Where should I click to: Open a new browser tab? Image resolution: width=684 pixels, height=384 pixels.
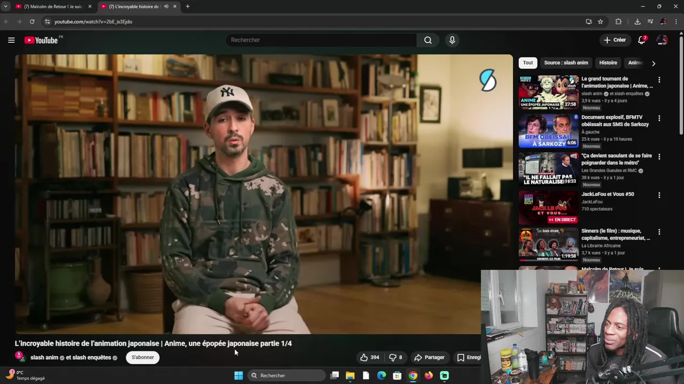coord(188,6)
